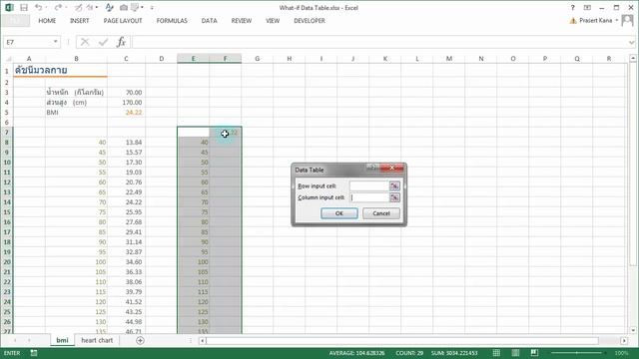This screenshot has height=359, width=639.
Task: Open the HOME ribbon tab
Action: (x=47, y=21)
